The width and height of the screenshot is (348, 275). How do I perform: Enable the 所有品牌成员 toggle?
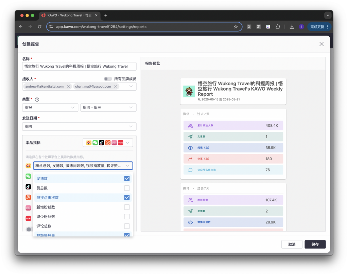[x=108, y=79]
